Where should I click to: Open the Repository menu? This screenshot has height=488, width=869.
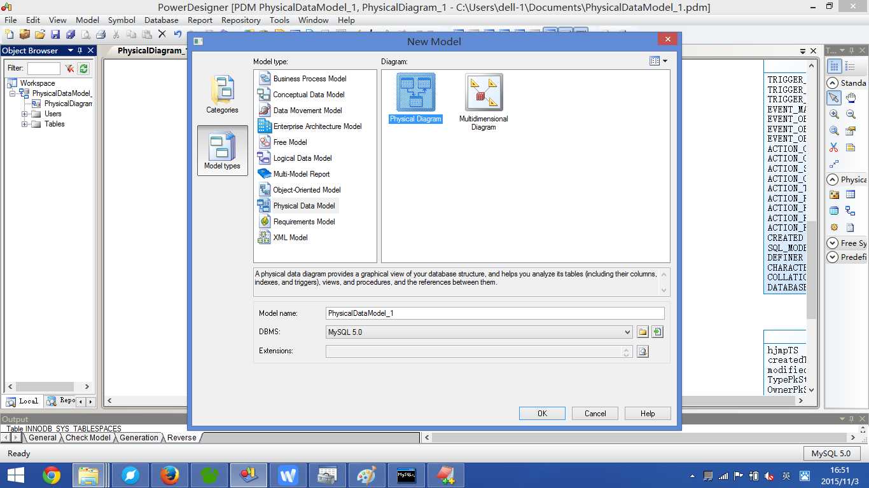point(241,20)
